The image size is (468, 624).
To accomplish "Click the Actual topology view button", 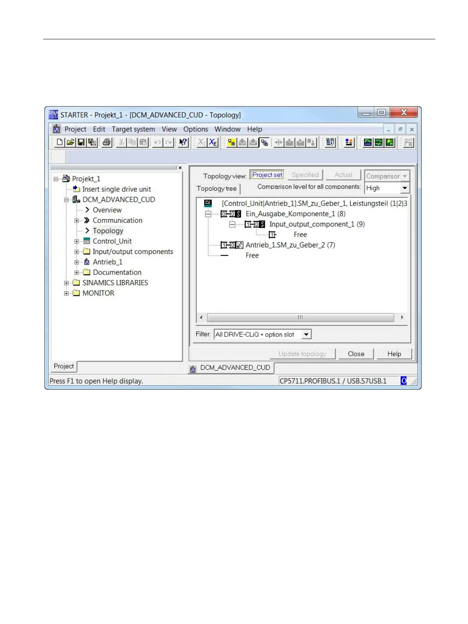I will coord(343,175).
